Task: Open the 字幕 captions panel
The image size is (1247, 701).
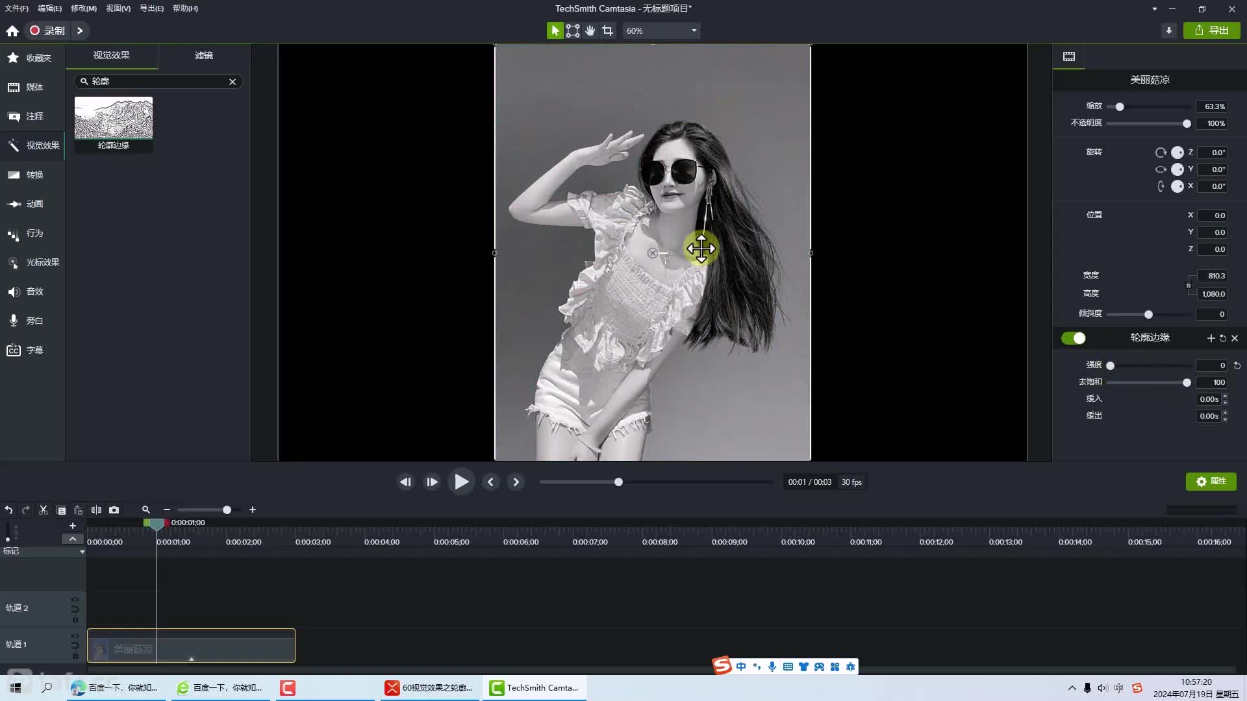Action: 32,350
